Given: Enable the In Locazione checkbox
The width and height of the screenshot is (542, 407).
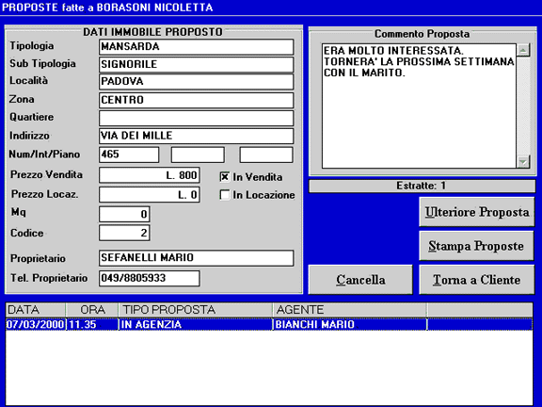Looking at the screenshot, I should click(x=225, y=195).
